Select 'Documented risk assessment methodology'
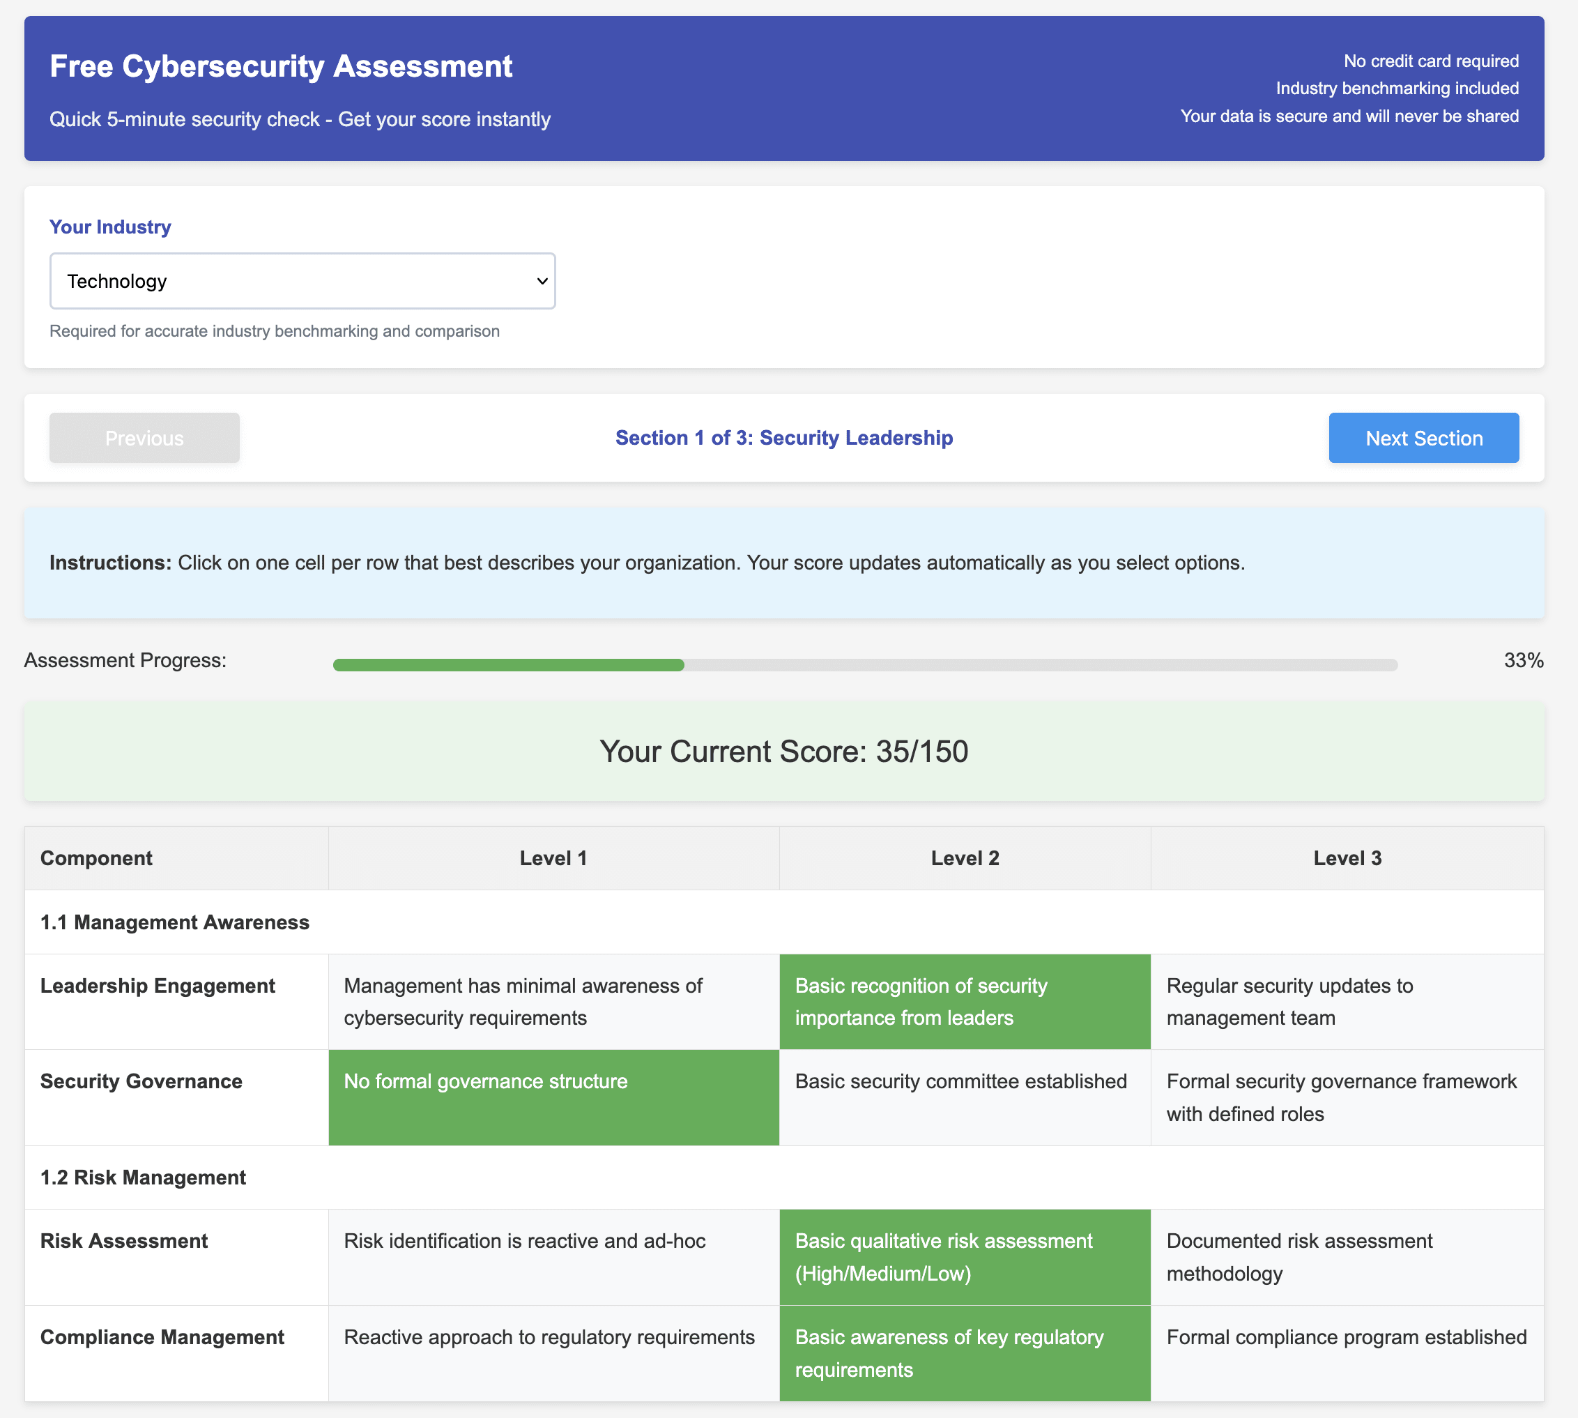This screenshot has height=1418, width=1578. (1347, 1258)
